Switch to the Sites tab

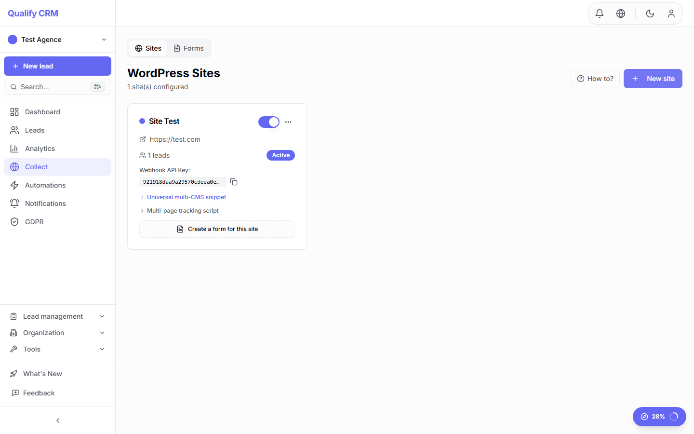(x=148, y=48)
